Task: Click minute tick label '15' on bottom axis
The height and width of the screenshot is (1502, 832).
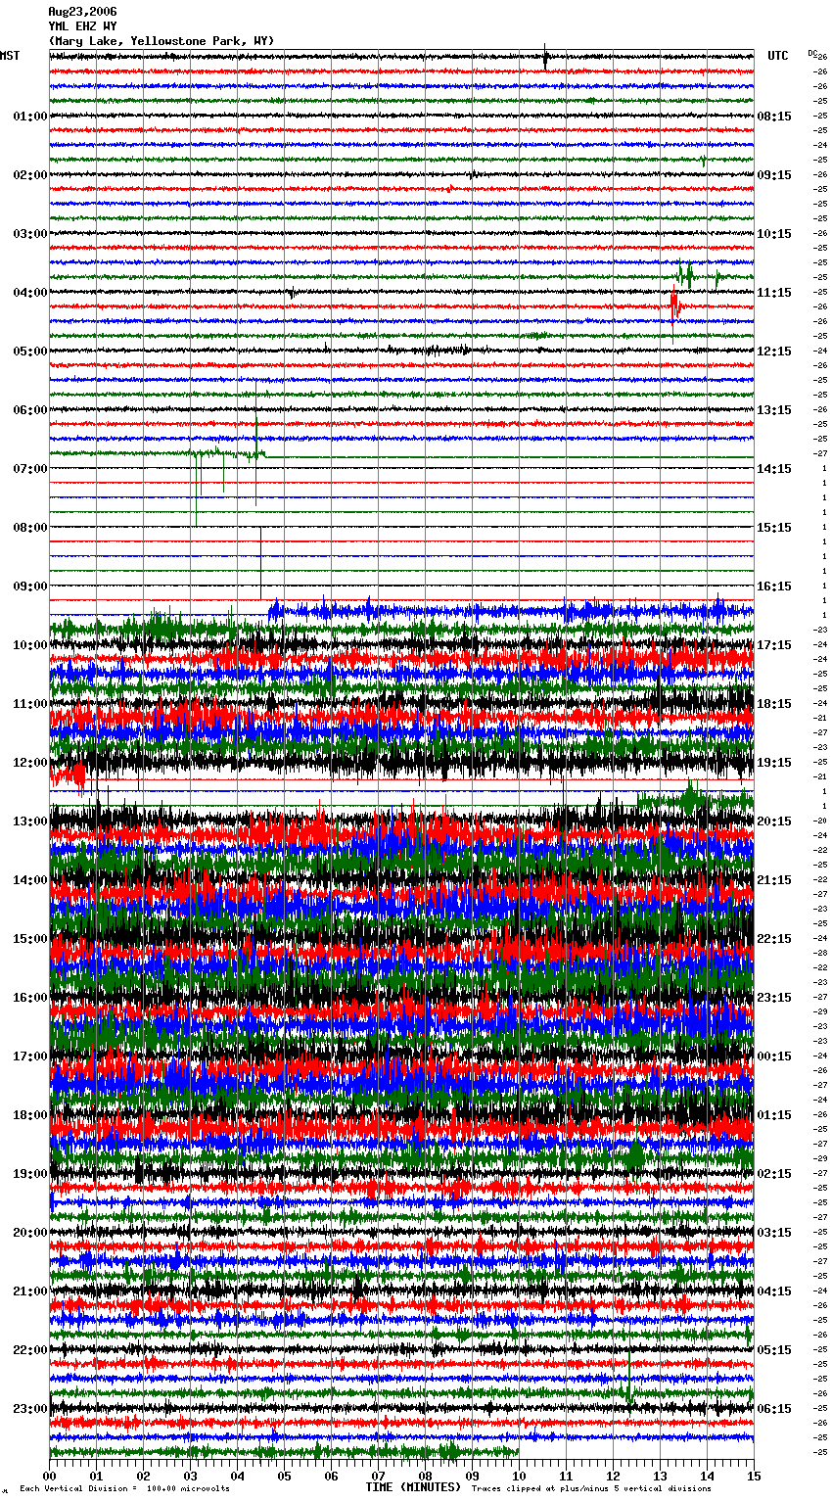Action: 754,1476
